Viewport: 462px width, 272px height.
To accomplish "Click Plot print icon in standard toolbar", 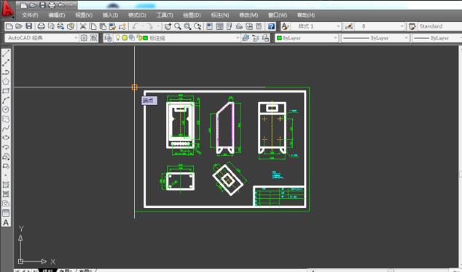I will [42, 26].
